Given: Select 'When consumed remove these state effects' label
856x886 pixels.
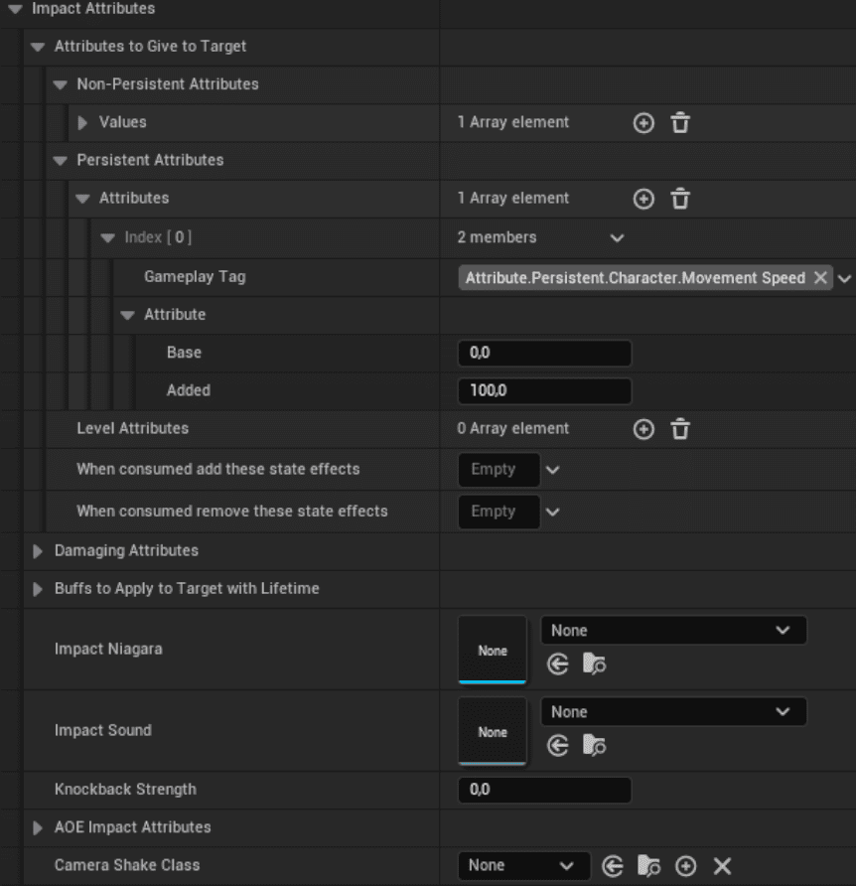Looking at the screenshot, I should [x=232, y=511].
